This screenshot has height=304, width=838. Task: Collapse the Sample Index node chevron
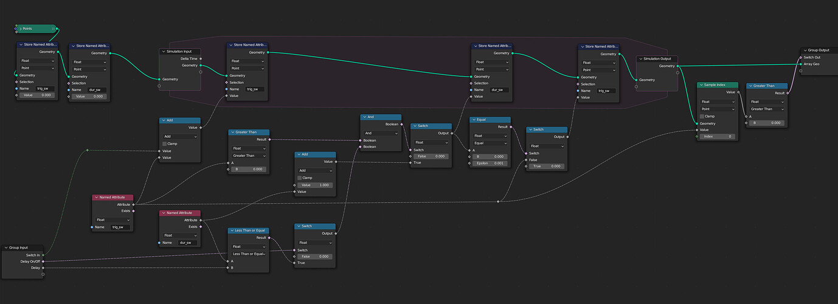pos(701,85)
